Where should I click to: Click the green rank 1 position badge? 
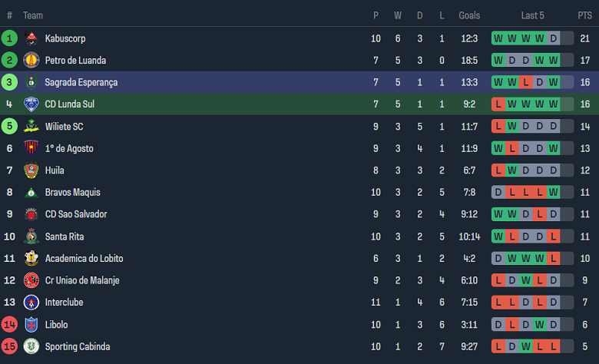pos(9,38)
